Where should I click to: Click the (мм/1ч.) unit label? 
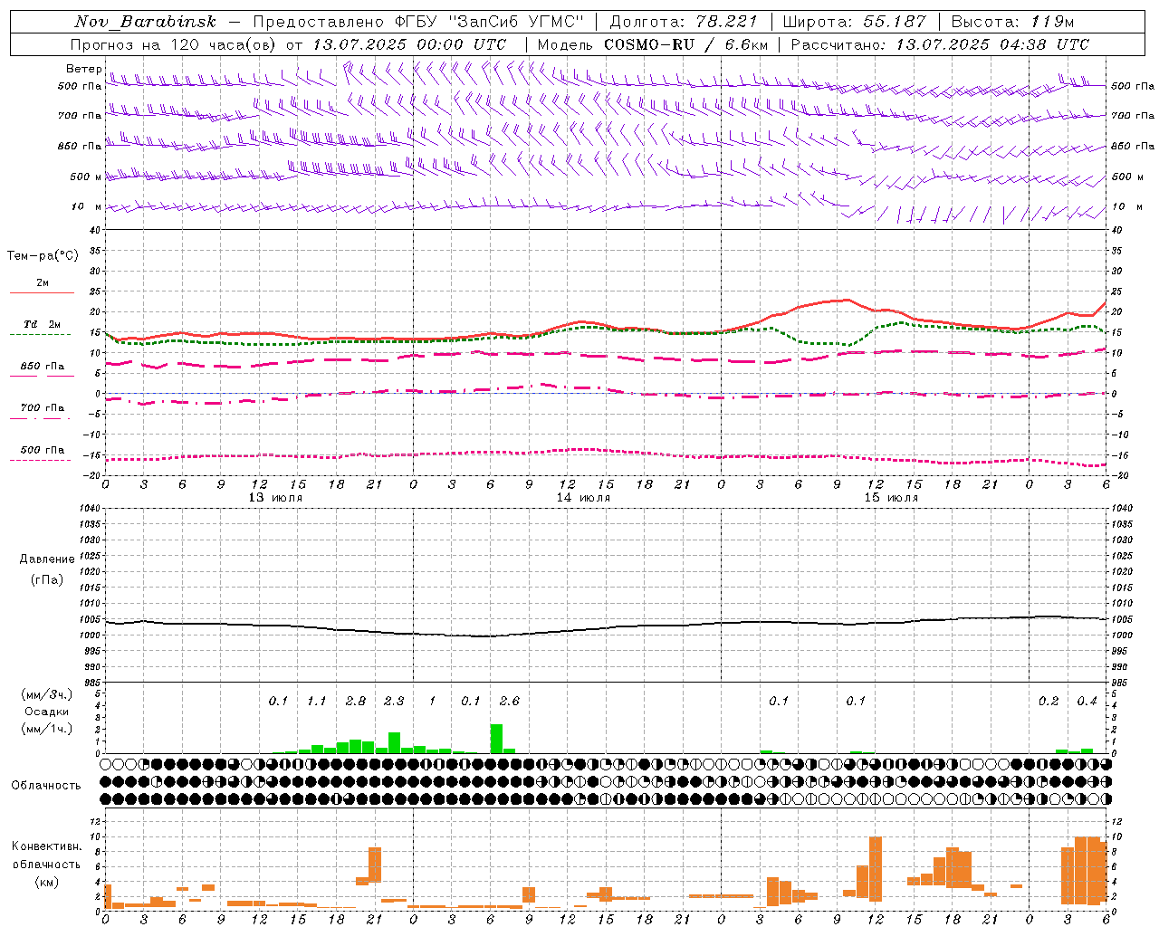pyautogui.click(x=45, y=729)
